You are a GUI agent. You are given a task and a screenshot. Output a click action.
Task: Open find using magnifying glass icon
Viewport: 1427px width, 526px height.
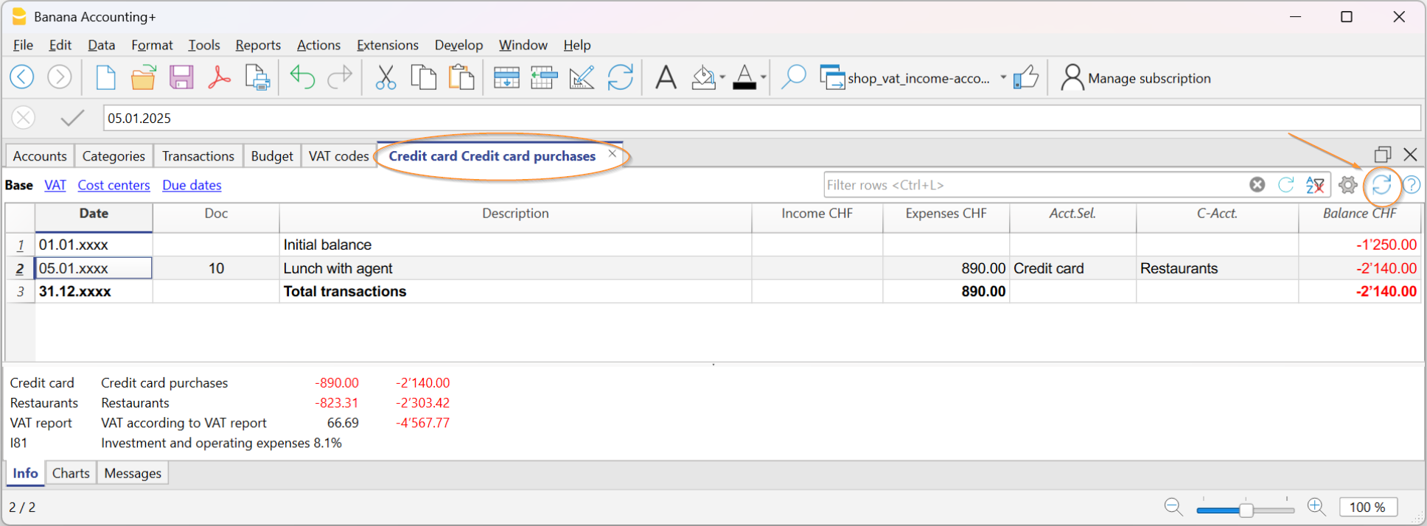[793, 77]
